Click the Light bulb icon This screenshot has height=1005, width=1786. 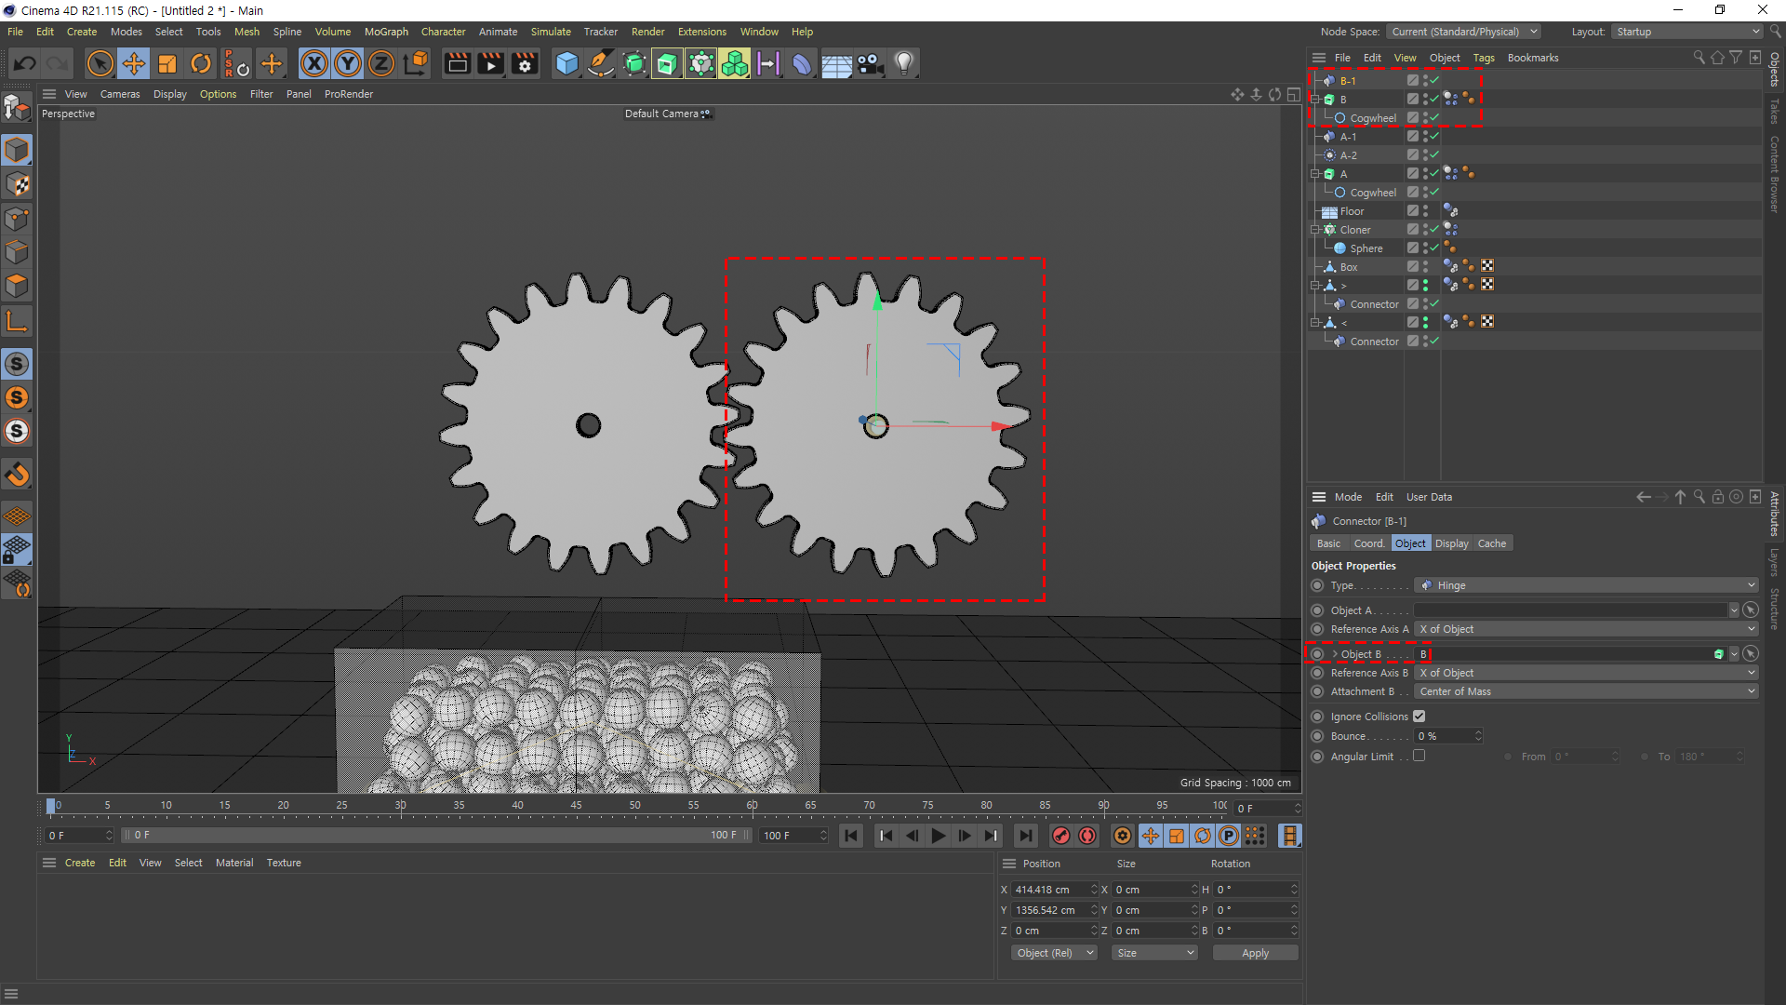(x=903, y=63)
